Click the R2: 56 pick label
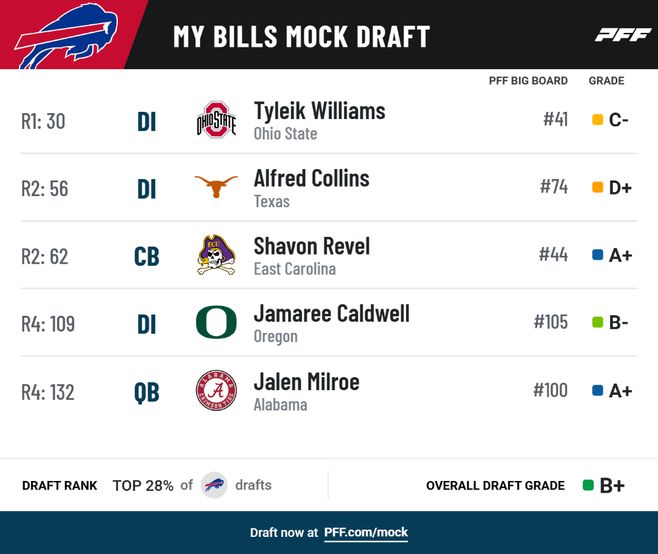658x554 pixels. (45, 189)
